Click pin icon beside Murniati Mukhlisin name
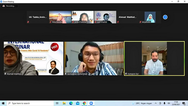This screenshot has width=188, height=106. click(5, 74)
